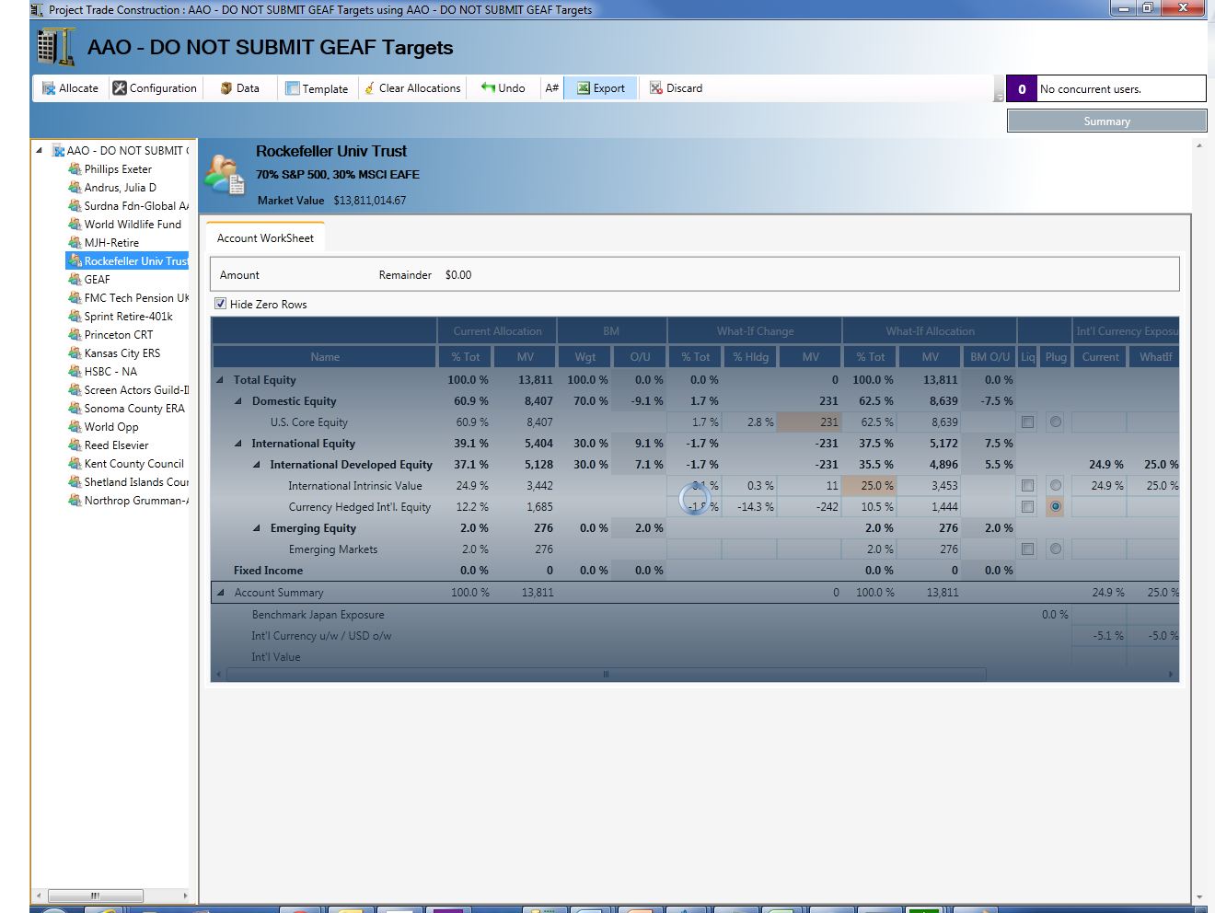
Task: Click the Name column header
Action: 325,357
